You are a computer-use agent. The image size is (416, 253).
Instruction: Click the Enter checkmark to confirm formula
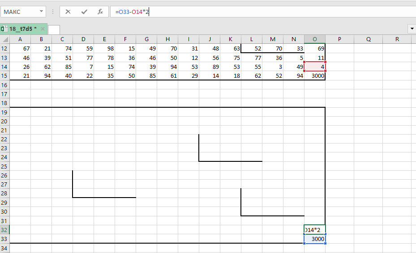[84, 12]
